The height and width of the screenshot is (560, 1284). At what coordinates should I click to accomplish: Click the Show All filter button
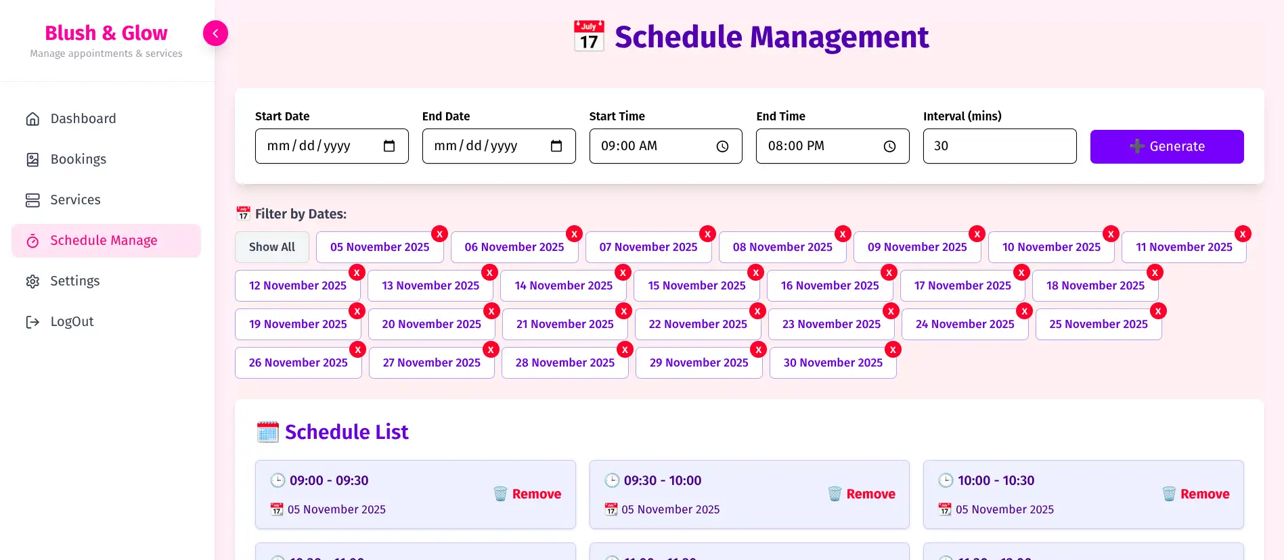(271, 248)
